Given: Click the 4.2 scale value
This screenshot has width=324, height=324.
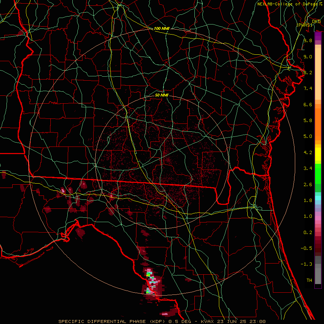Looking at the screenshot, I should point(308,153).
